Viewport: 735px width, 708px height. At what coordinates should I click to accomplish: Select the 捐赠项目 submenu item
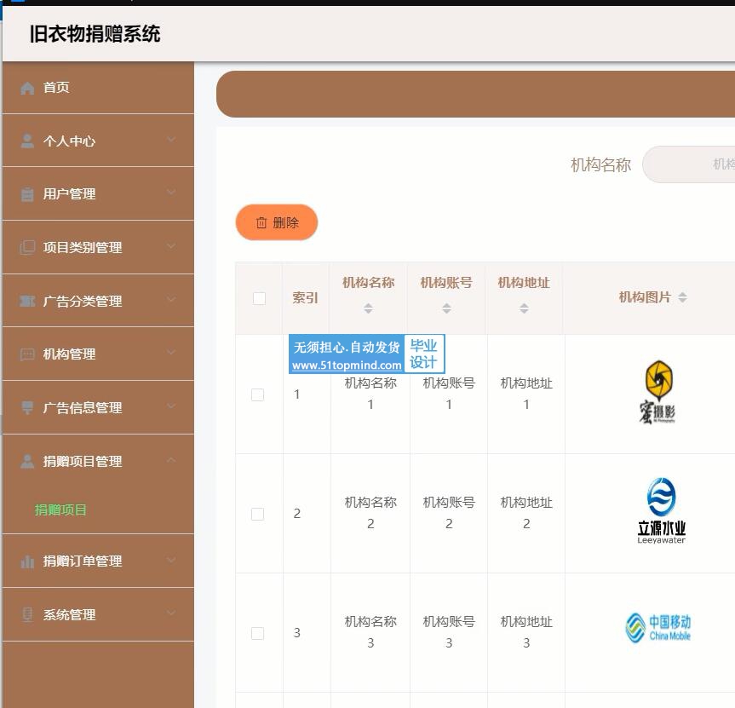(x=60, y=509)
